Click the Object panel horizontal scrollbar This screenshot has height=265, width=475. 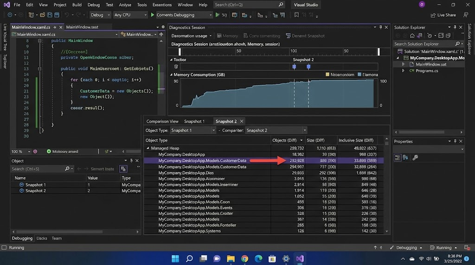[x=59, y=232]
